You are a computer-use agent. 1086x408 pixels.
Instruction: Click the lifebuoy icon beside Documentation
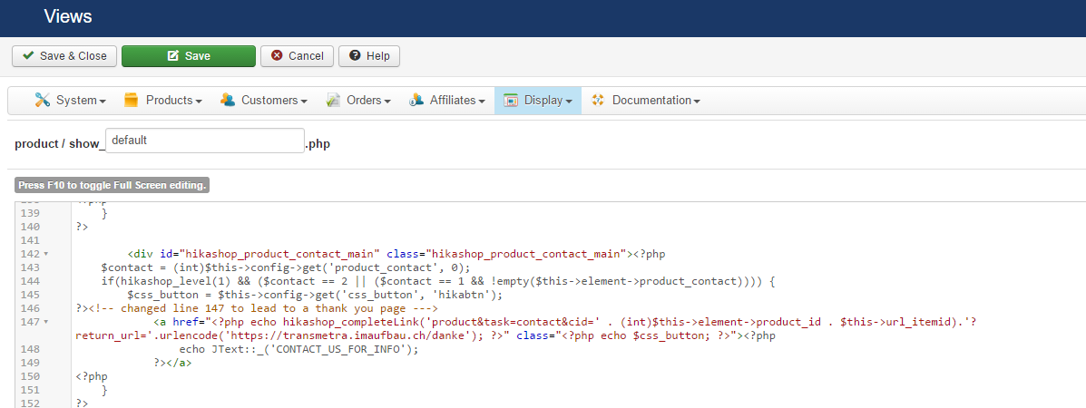pyautogui.click(x=598, y=100)
